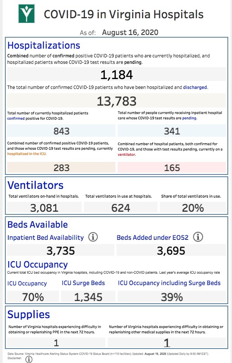Click the blue 'confirmed' link text

pos(16,119)
